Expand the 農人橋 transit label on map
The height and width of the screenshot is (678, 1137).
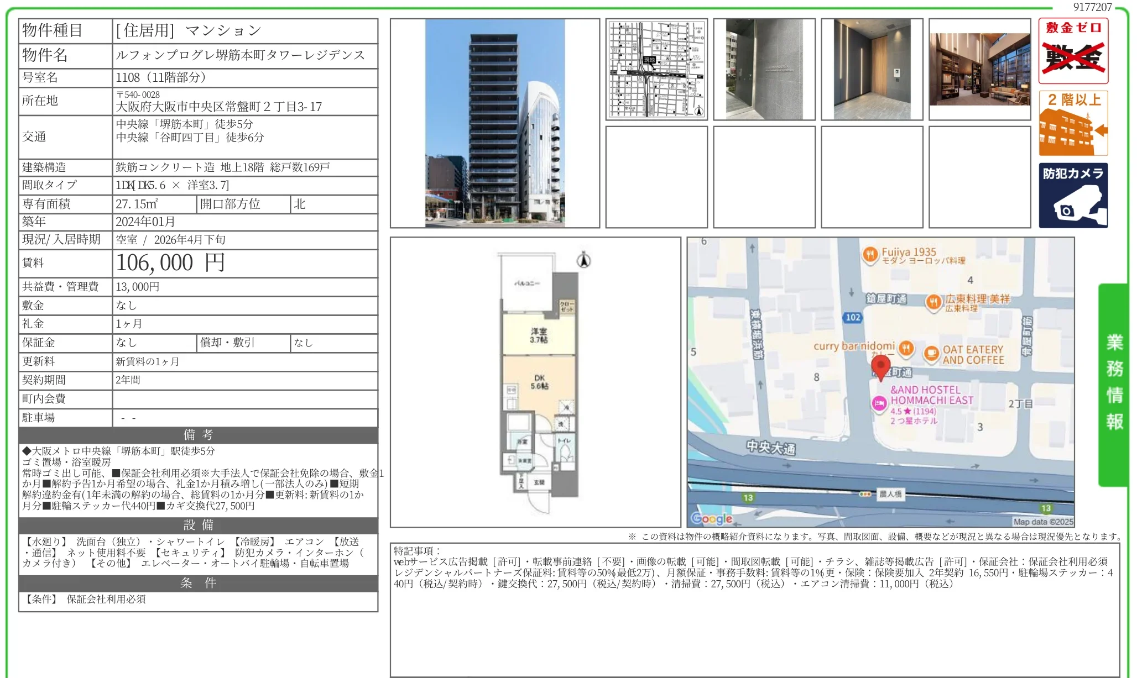[x=890, y=494]
